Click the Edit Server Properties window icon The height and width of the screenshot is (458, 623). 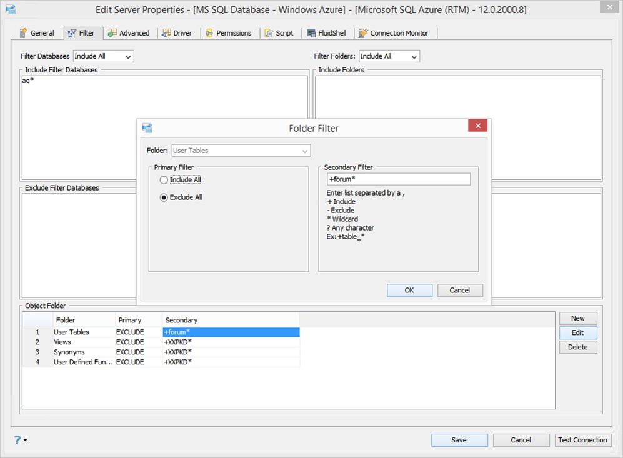(11, 9)
